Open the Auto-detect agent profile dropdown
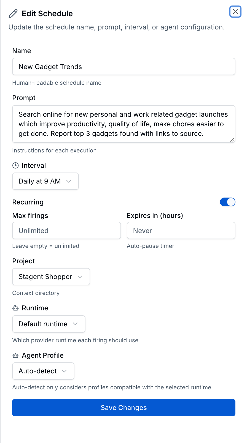The height and width of the screenshot is (443, 247). tap(43, 371)
